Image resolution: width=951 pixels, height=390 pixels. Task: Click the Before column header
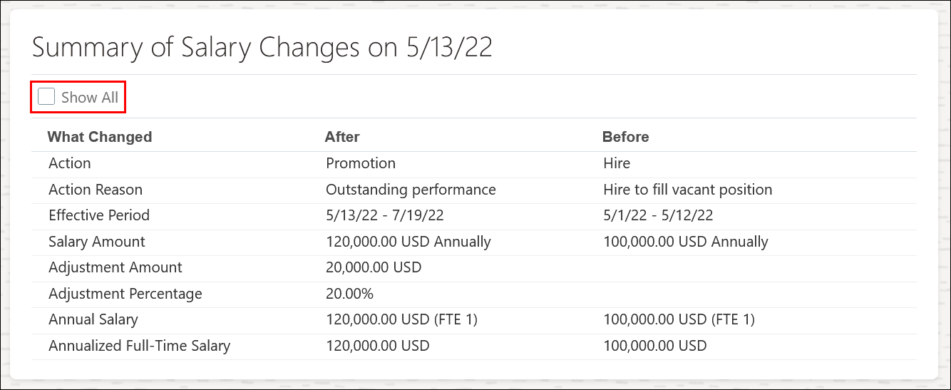[625, 137]
